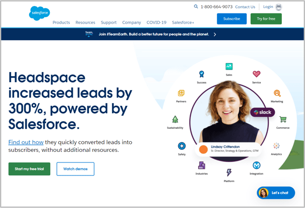Screen dimensions: 305x208
Task: Select the Sales chart icon
Action: point(229,67)
